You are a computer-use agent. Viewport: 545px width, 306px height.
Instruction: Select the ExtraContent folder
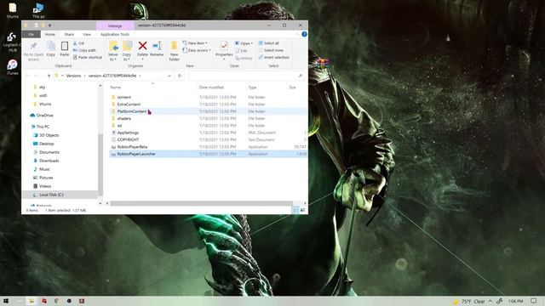click(x=129, y=104)
